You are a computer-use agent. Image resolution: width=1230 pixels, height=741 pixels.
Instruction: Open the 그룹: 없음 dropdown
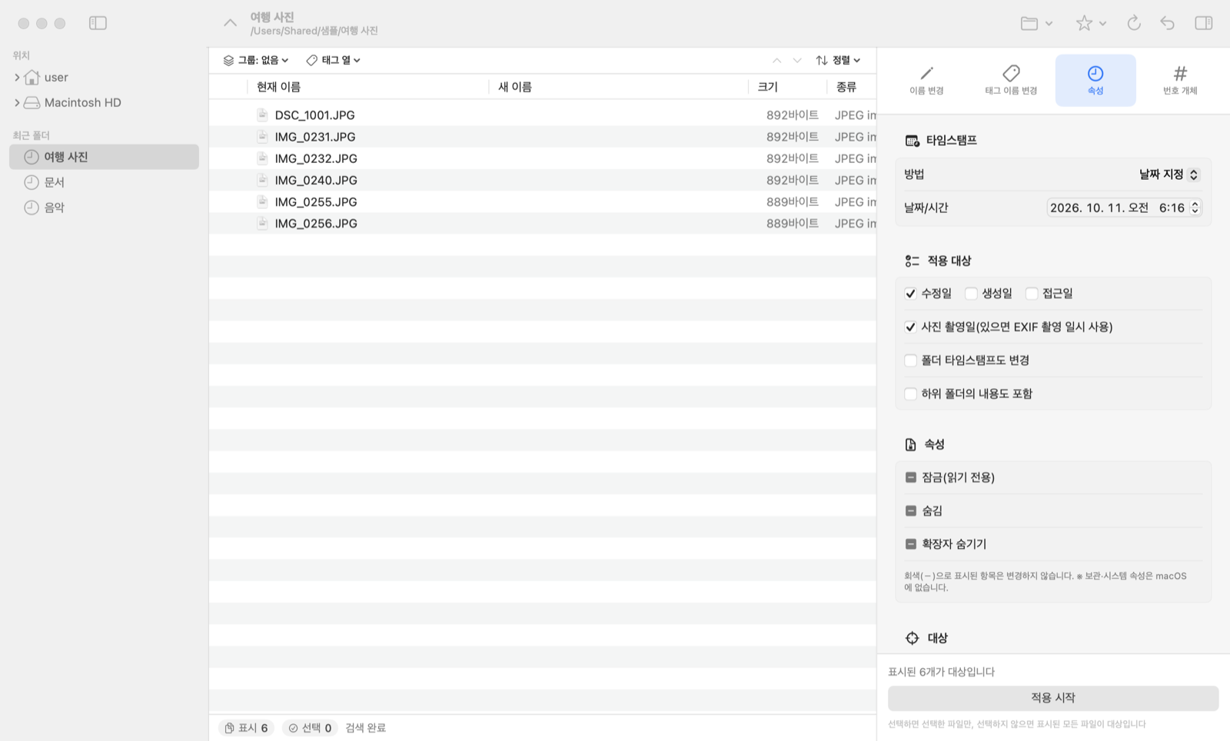[x=256, y=60]
